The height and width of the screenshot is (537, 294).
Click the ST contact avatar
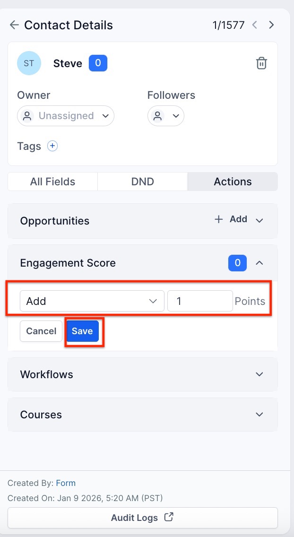click(29, 63)
